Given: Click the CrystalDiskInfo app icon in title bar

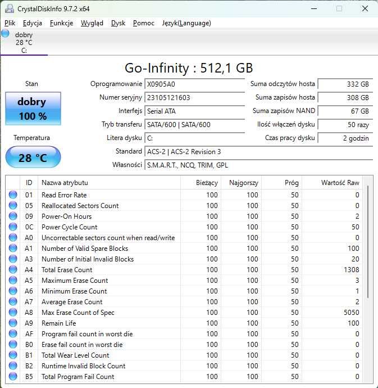Looking at the screenshot, I should tap(10, 8).
